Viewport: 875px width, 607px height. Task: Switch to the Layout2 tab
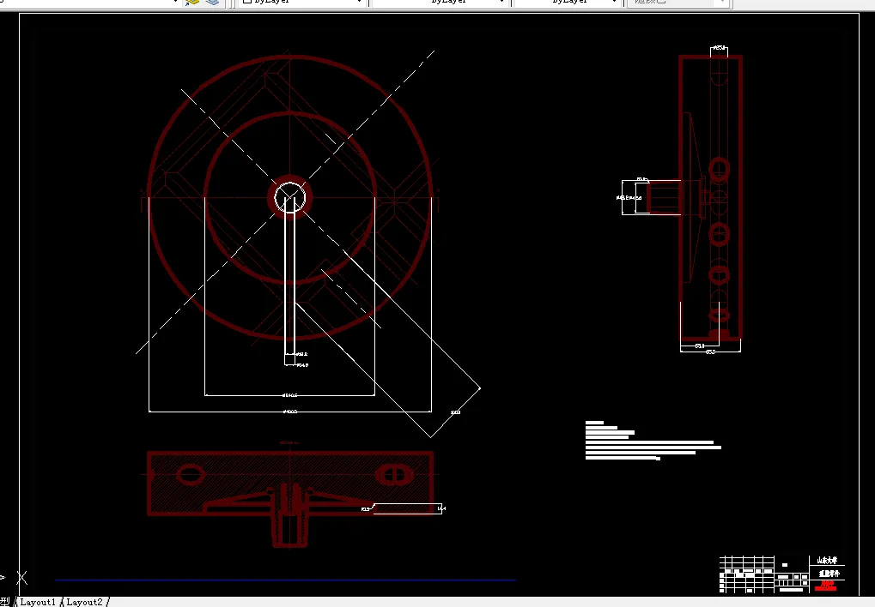(85, 602)
